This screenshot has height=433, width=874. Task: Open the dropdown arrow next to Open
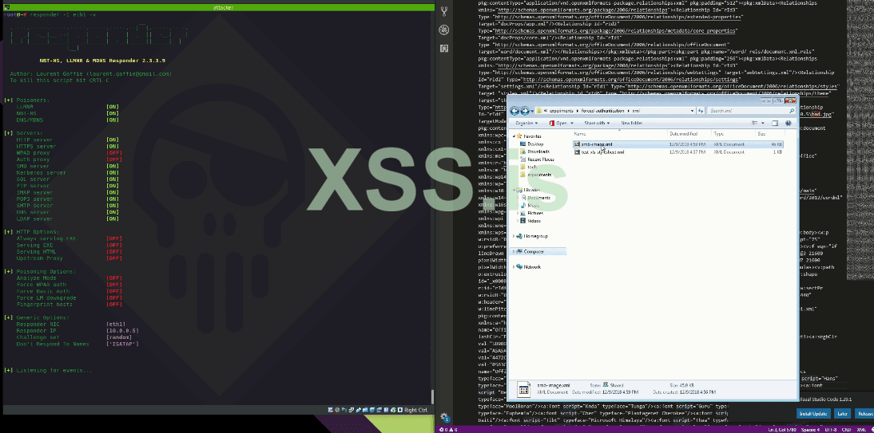[572, 123]
